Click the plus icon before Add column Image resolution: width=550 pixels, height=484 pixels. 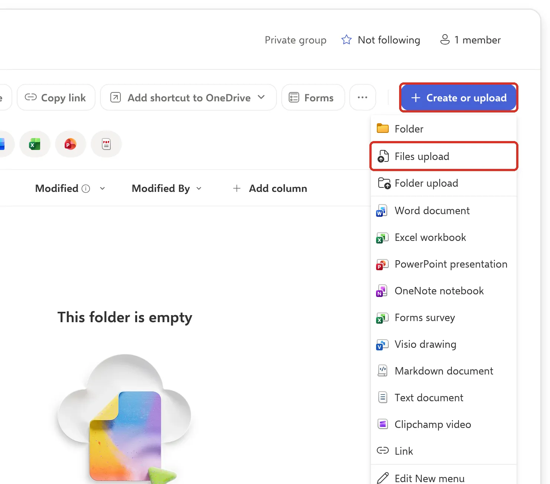pos(237,189)
